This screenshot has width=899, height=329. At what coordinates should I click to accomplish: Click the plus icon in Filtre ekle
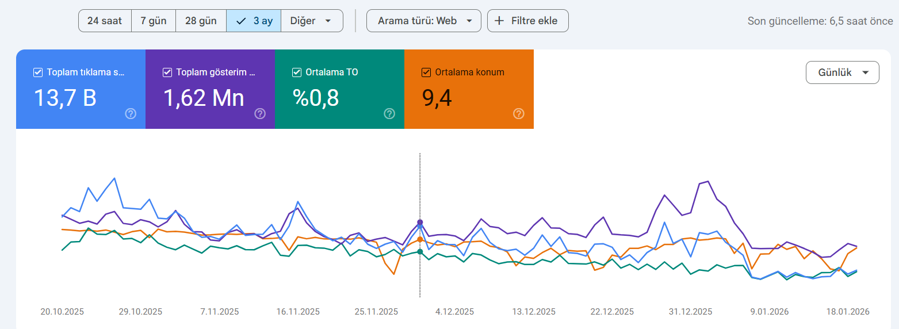click(x=500, y=21)
